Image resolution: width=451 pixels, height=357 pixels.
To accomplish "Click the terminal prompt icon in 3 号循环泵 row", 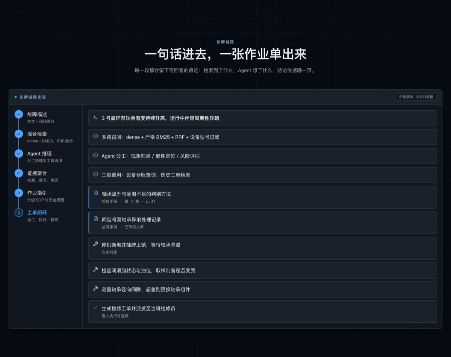I will click(95, 118).
